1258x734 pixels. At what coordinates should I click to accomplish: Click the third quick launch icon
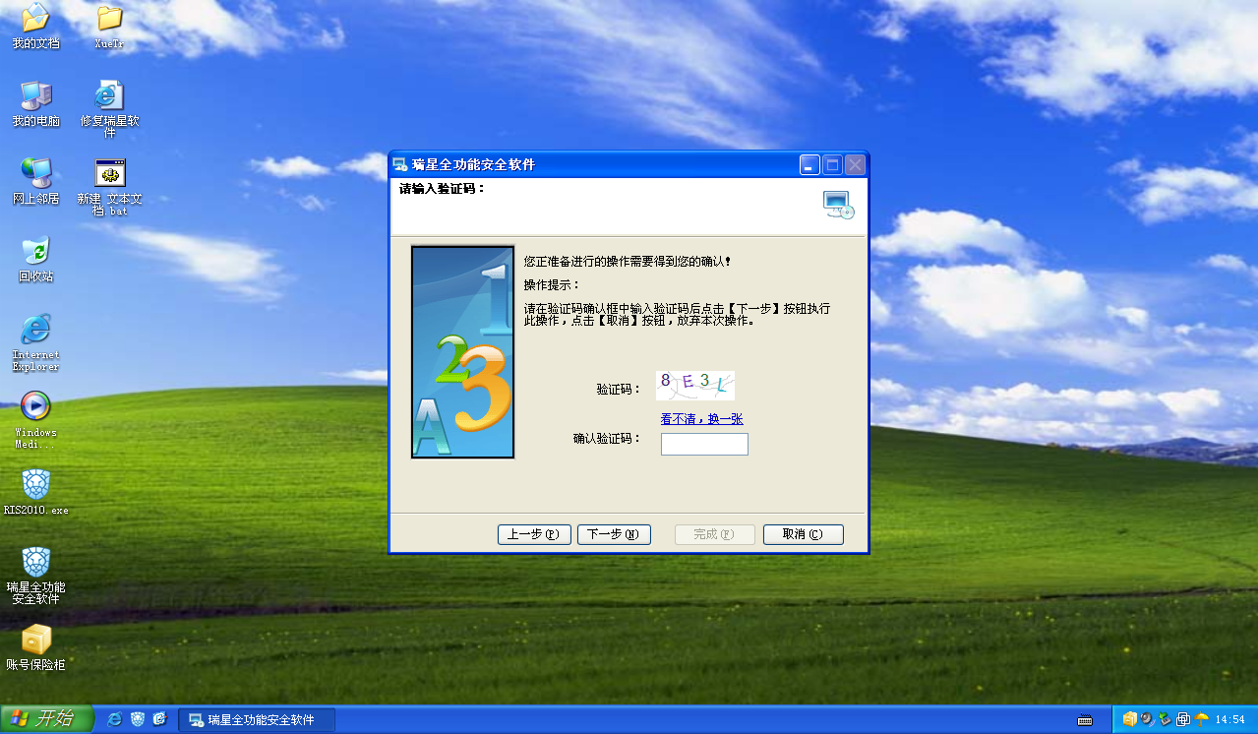tap(160, 719)
